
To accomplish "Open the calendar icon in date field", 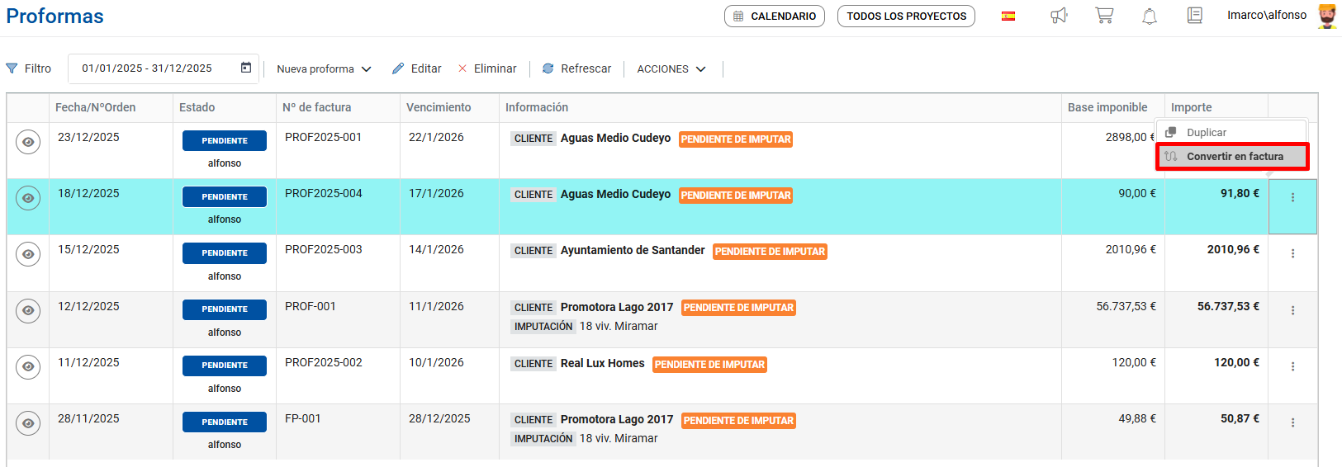I will (246, 68).
